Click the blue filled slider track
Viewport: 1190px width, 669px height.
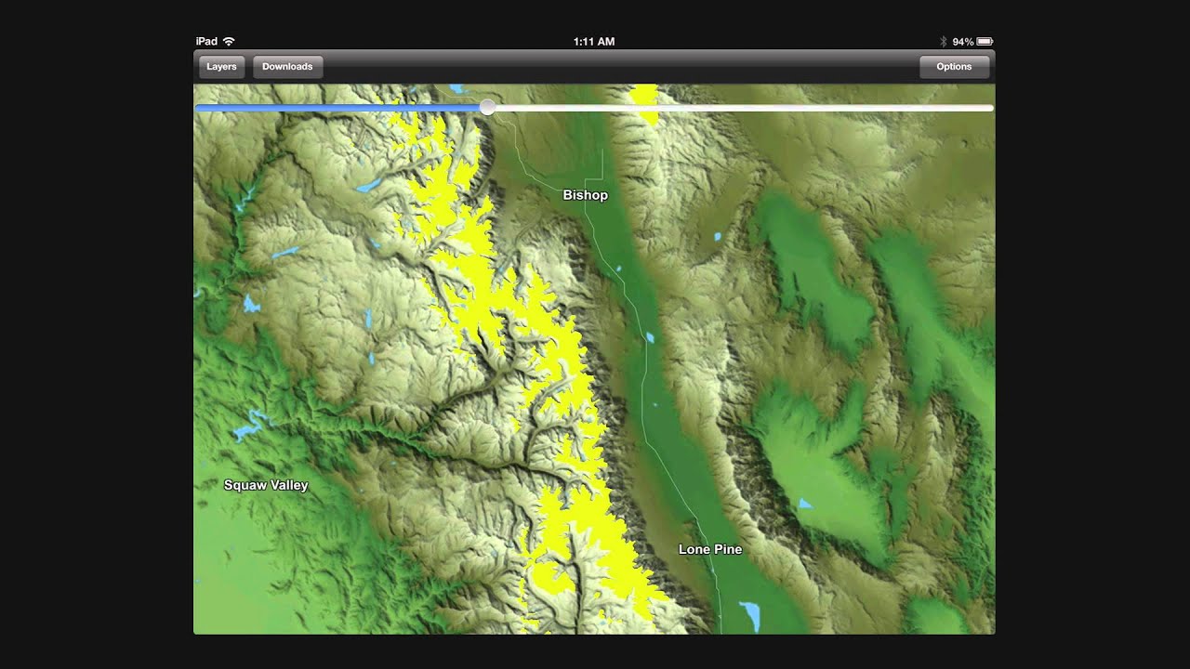coord(338,108)
